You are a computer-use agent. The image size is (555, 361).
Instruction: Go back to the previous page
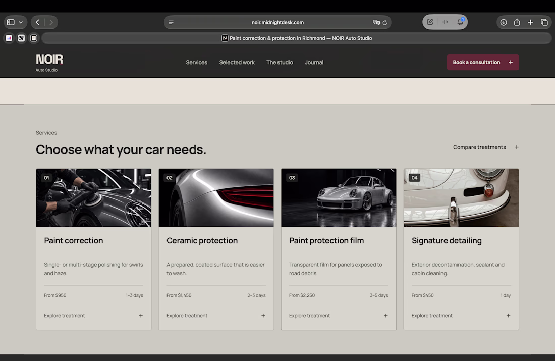click(37, 22)
